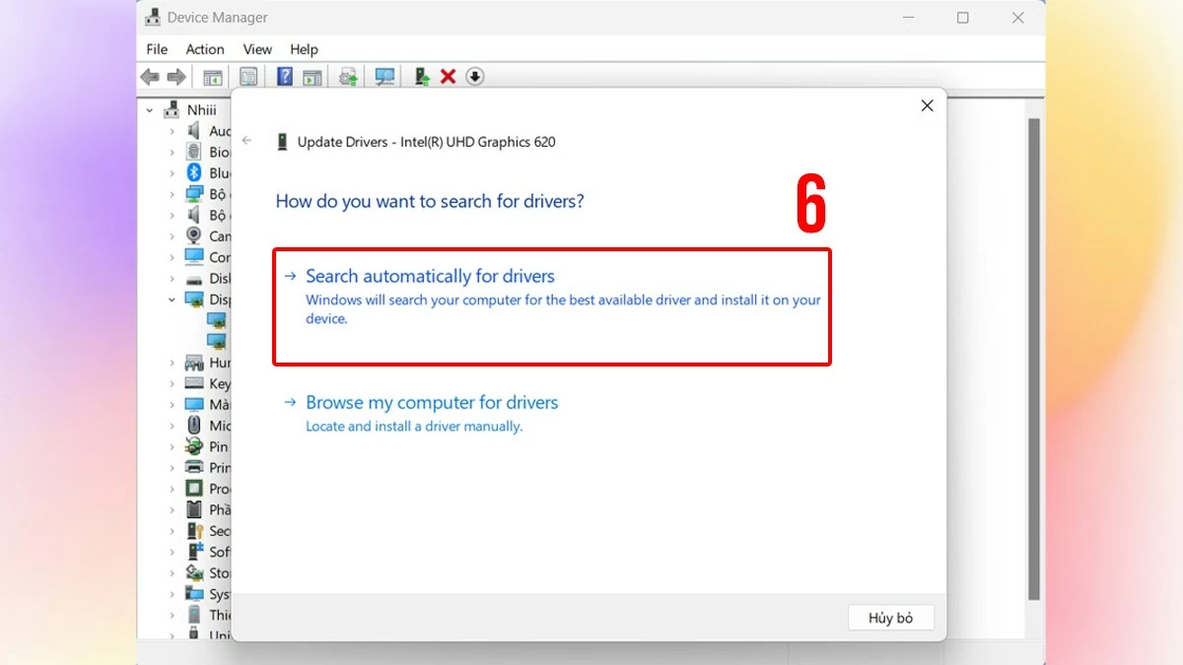This screenshot has height=665, width=1183.
Task: Collapse the Display adapters tree node
Action: click(173, 299)
